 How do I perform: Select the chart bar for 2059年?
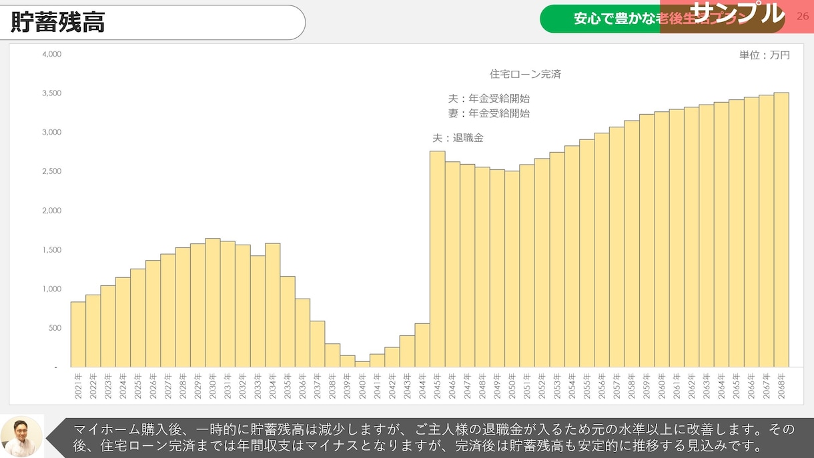point(647,241)
